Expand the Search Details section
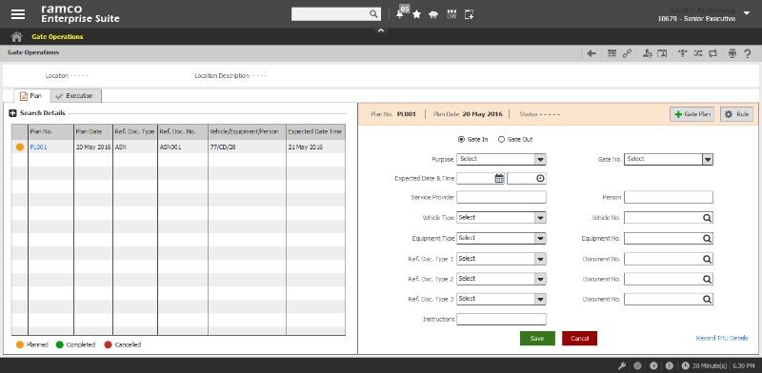This screenshot has width=762, height=373. click(x=13, y=113)
